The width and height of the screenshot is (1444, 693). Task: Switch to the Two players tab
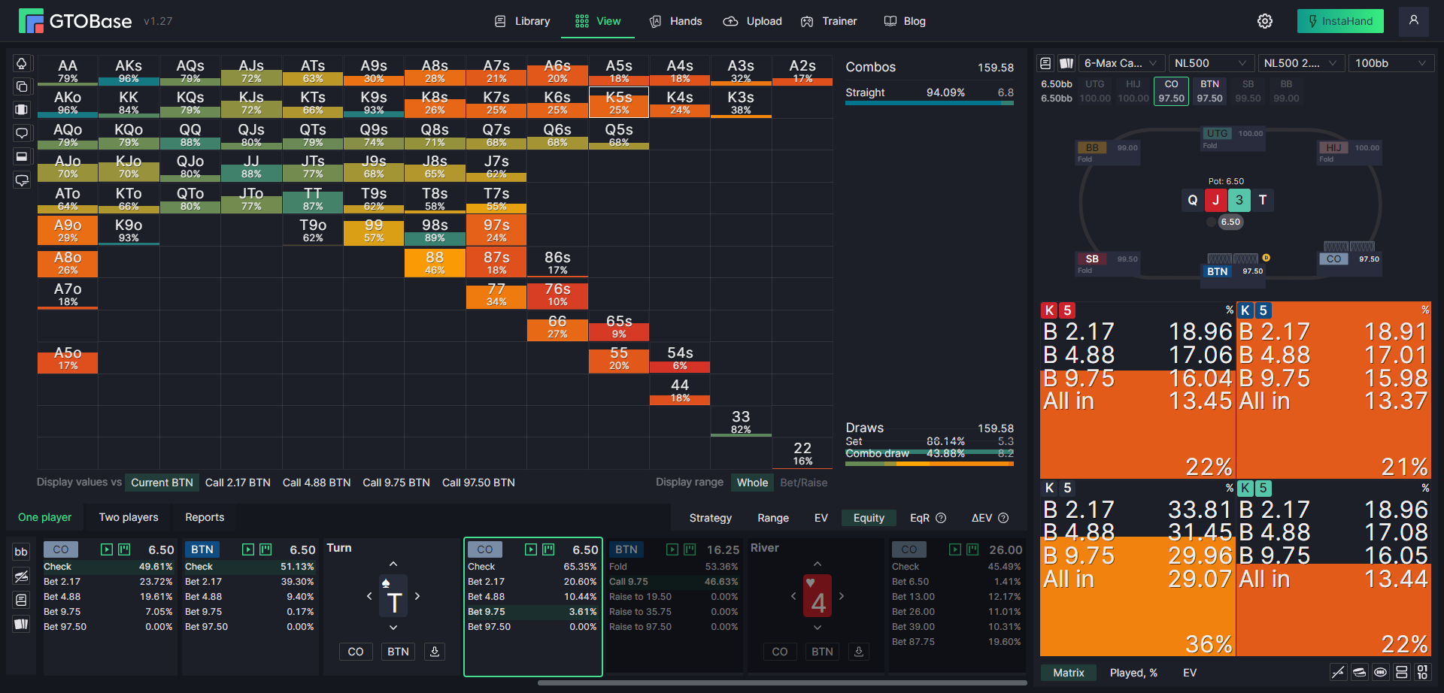point(129,517)
